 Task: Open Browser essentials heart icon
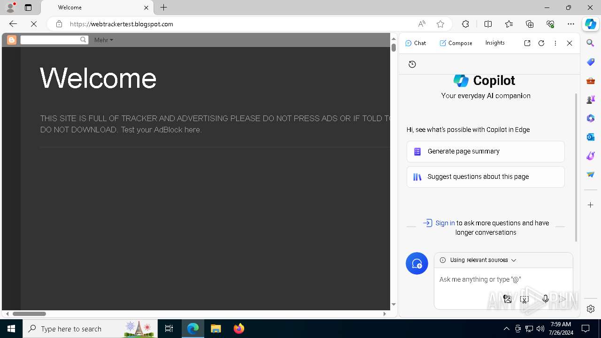pos(550,24)
